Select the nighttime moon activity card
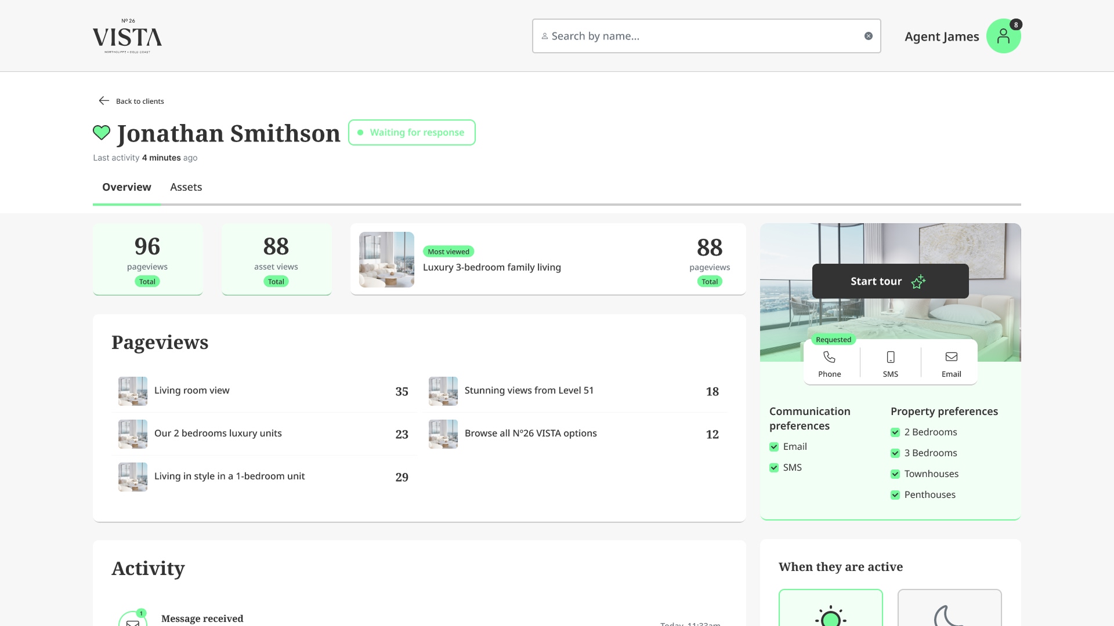1114x626 pixels. click(x=949, y=609)
